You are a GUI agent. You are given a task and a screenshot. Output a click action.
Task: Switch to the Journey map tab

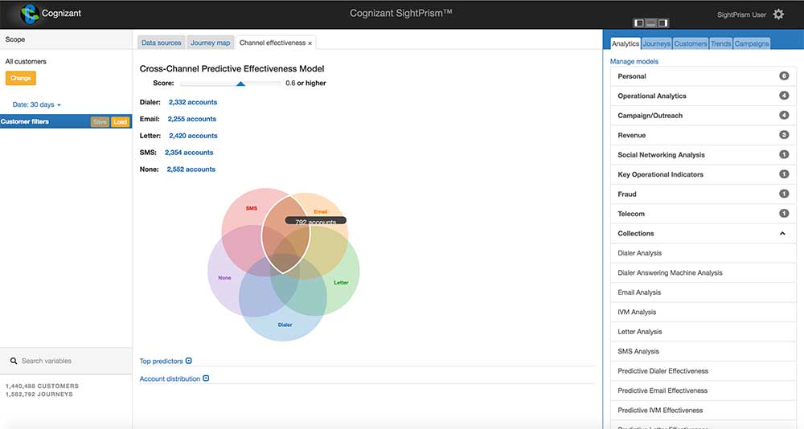[x=210, y=43]
